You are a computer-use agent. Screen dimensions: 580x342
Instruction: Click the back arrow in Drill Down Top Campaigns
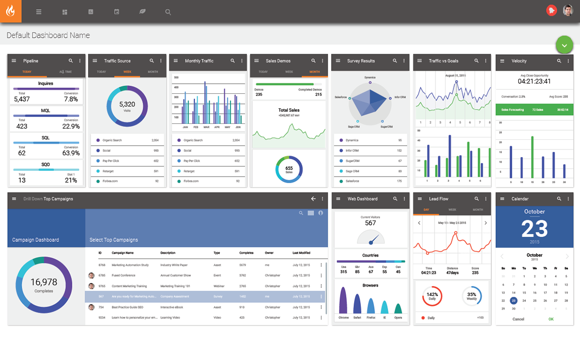tap(313, 199)
